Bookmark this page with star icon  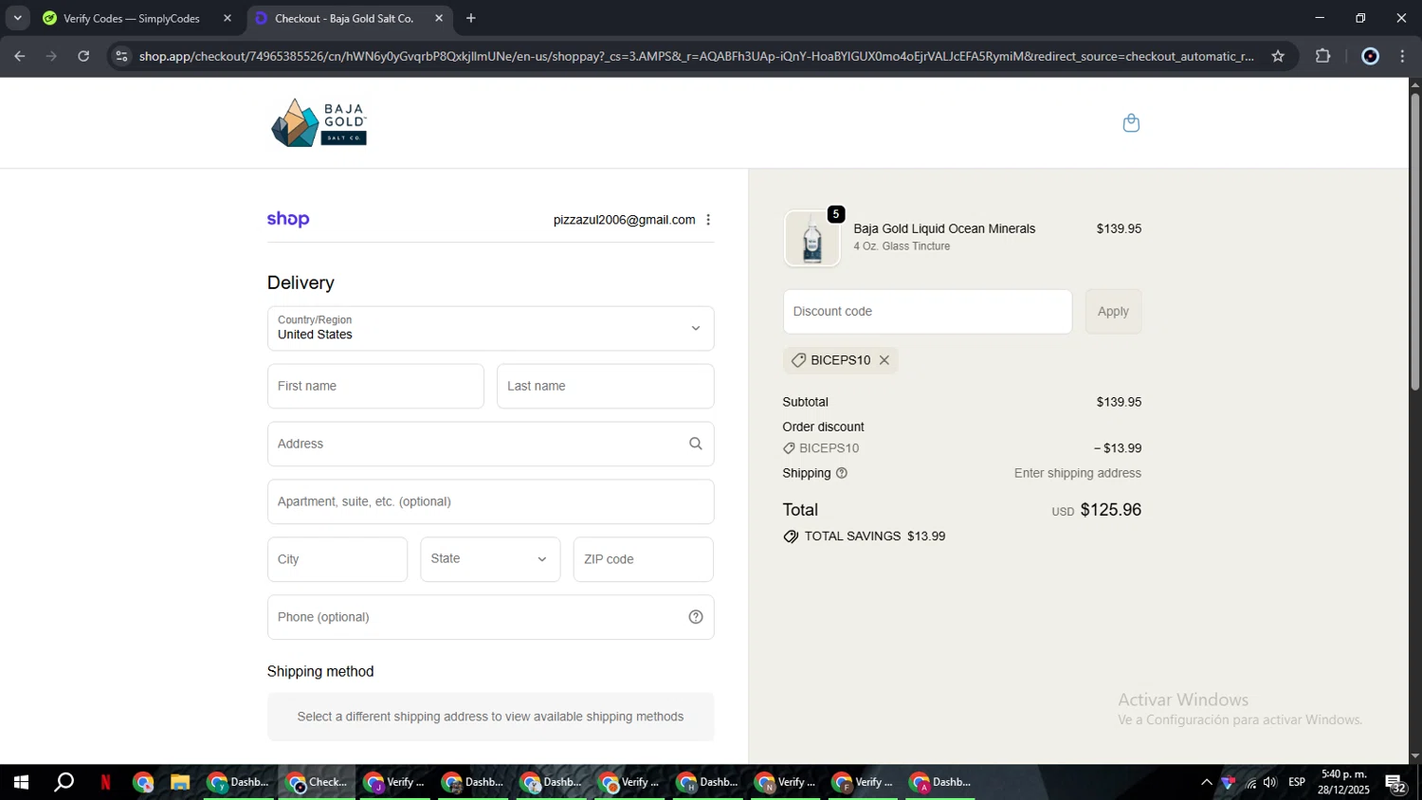[1278, 56]
